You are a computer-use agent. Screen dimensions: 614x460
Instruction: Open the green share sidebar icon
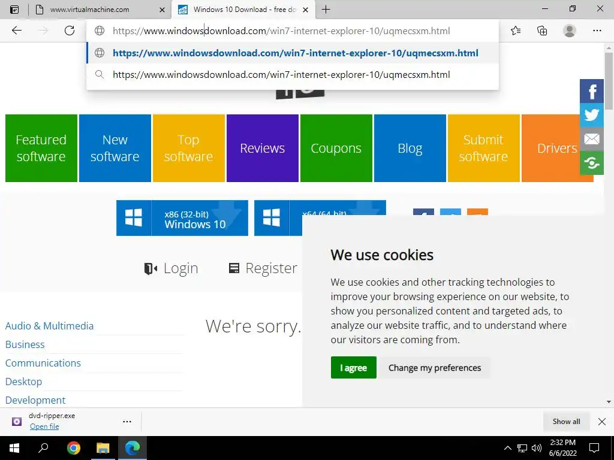tap(592, 163)
